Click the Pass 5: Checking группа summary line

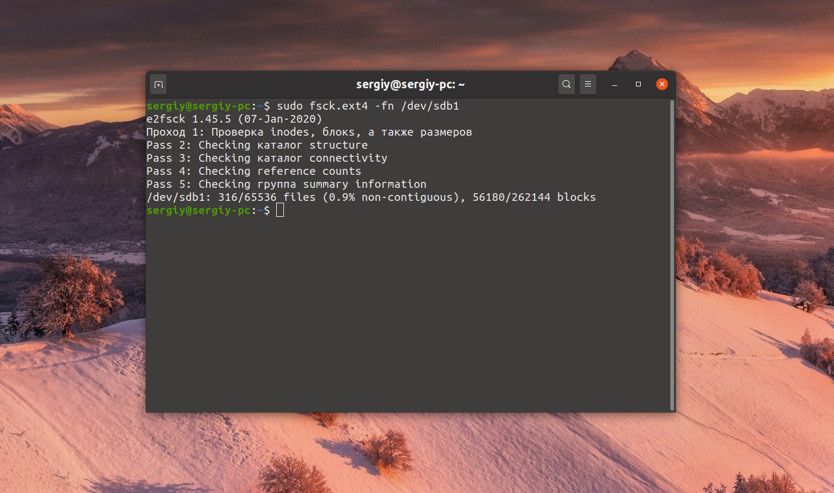(x=286, y=184)
